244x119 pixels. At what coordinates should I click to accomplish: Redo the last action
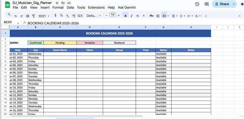22,16
